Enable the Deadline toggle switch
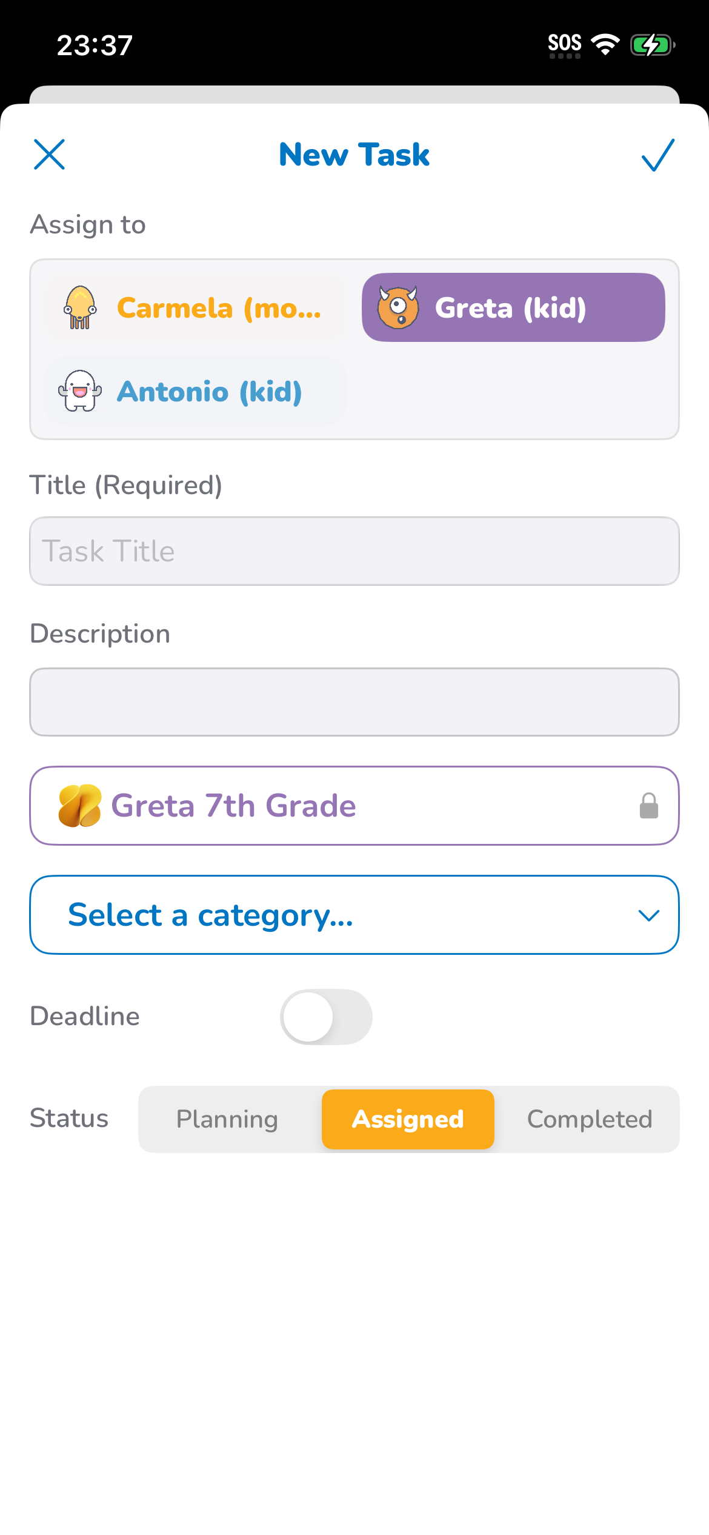 click(x=326, y=1017)
